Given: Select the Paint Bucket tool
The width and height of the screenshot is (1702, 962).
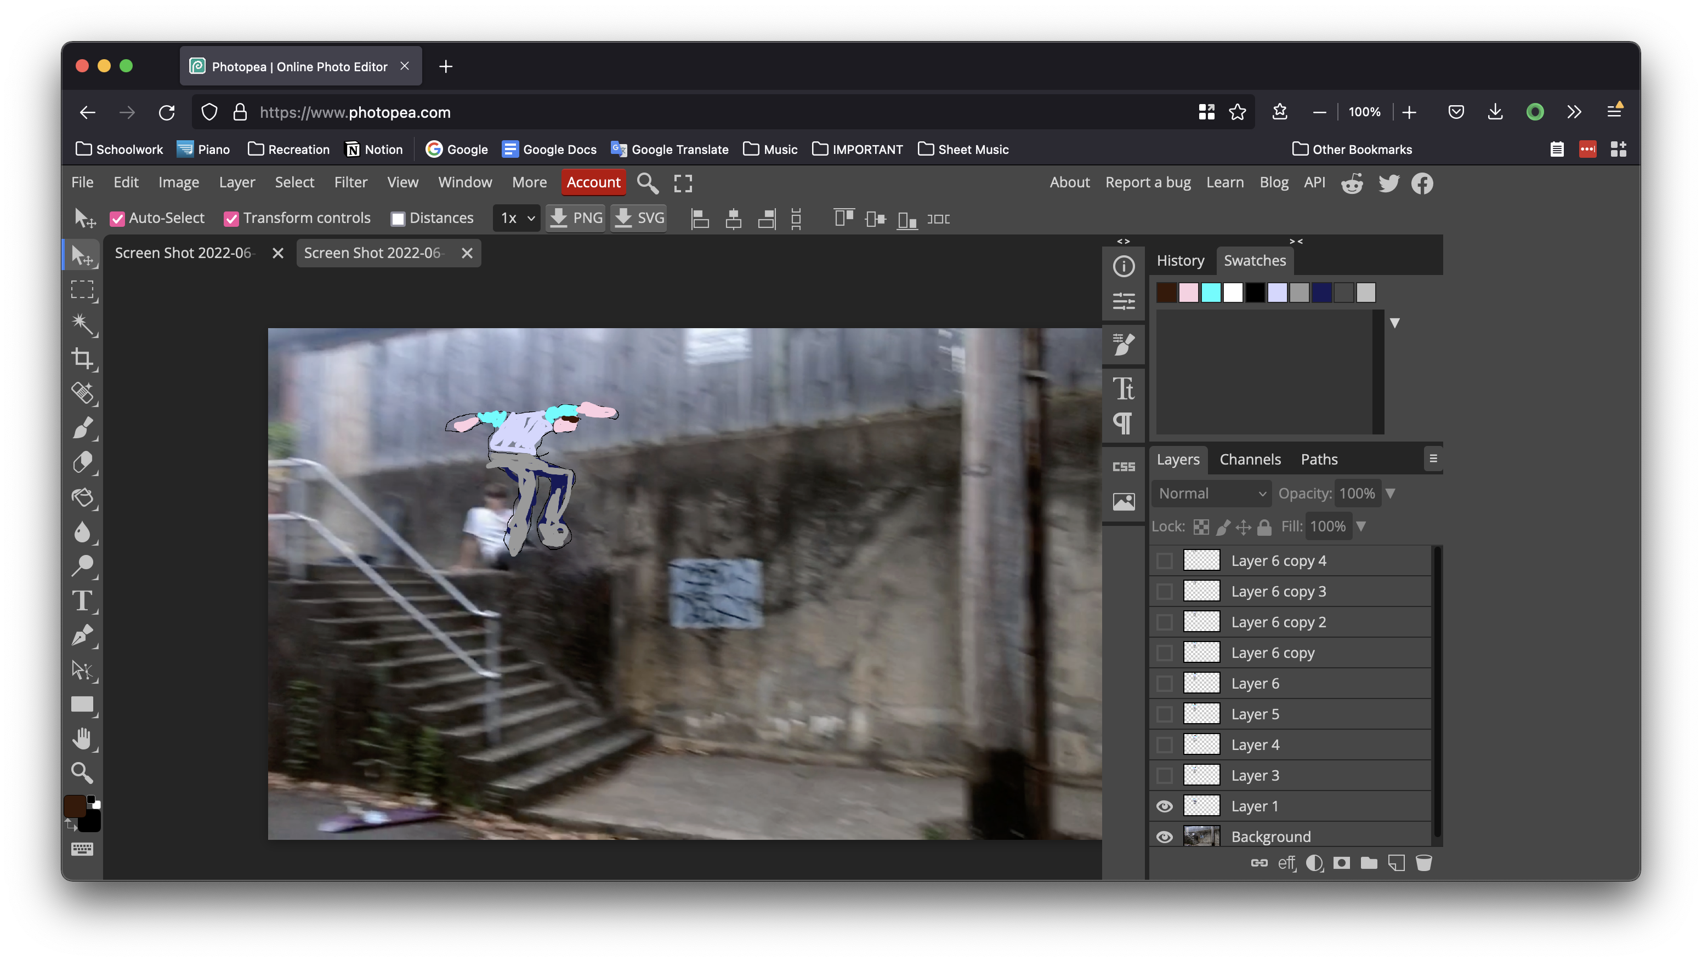Looking at the screenshot, I should pyautogui.click(x=83, y=497).
